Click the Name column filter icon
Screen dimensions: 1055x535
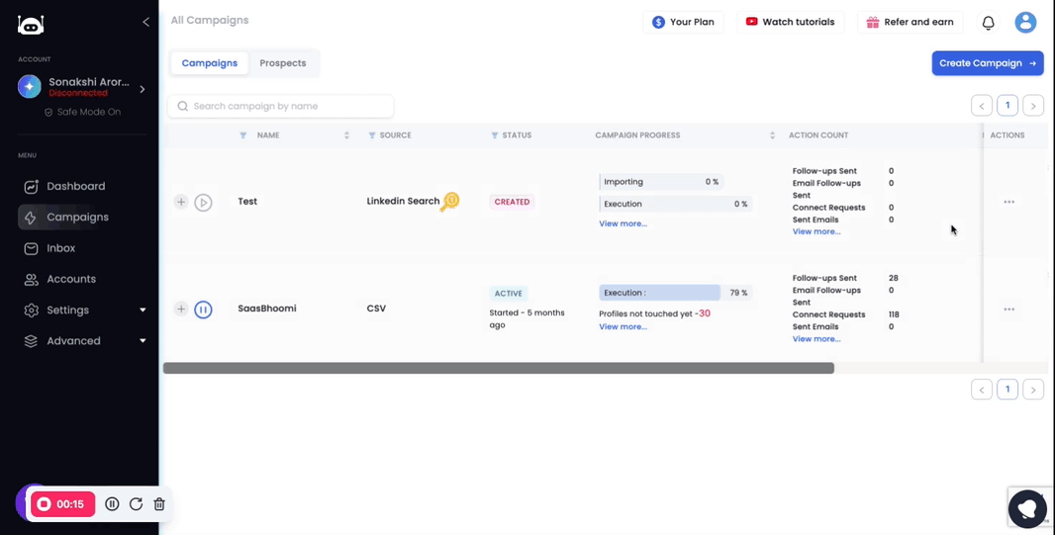(243, 135)
